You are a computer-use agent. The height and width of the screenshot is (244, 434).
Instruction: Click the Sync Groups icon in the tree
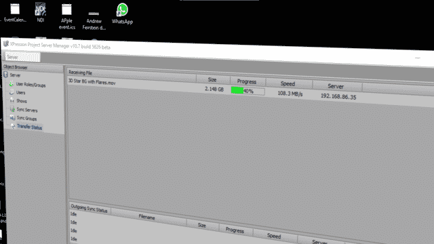tap(12, 117)
